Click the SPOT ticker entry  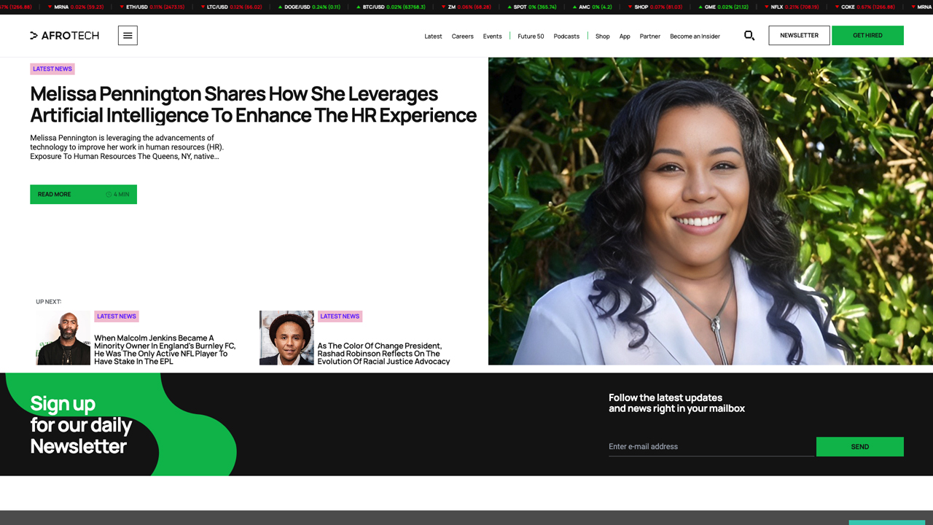532,7
